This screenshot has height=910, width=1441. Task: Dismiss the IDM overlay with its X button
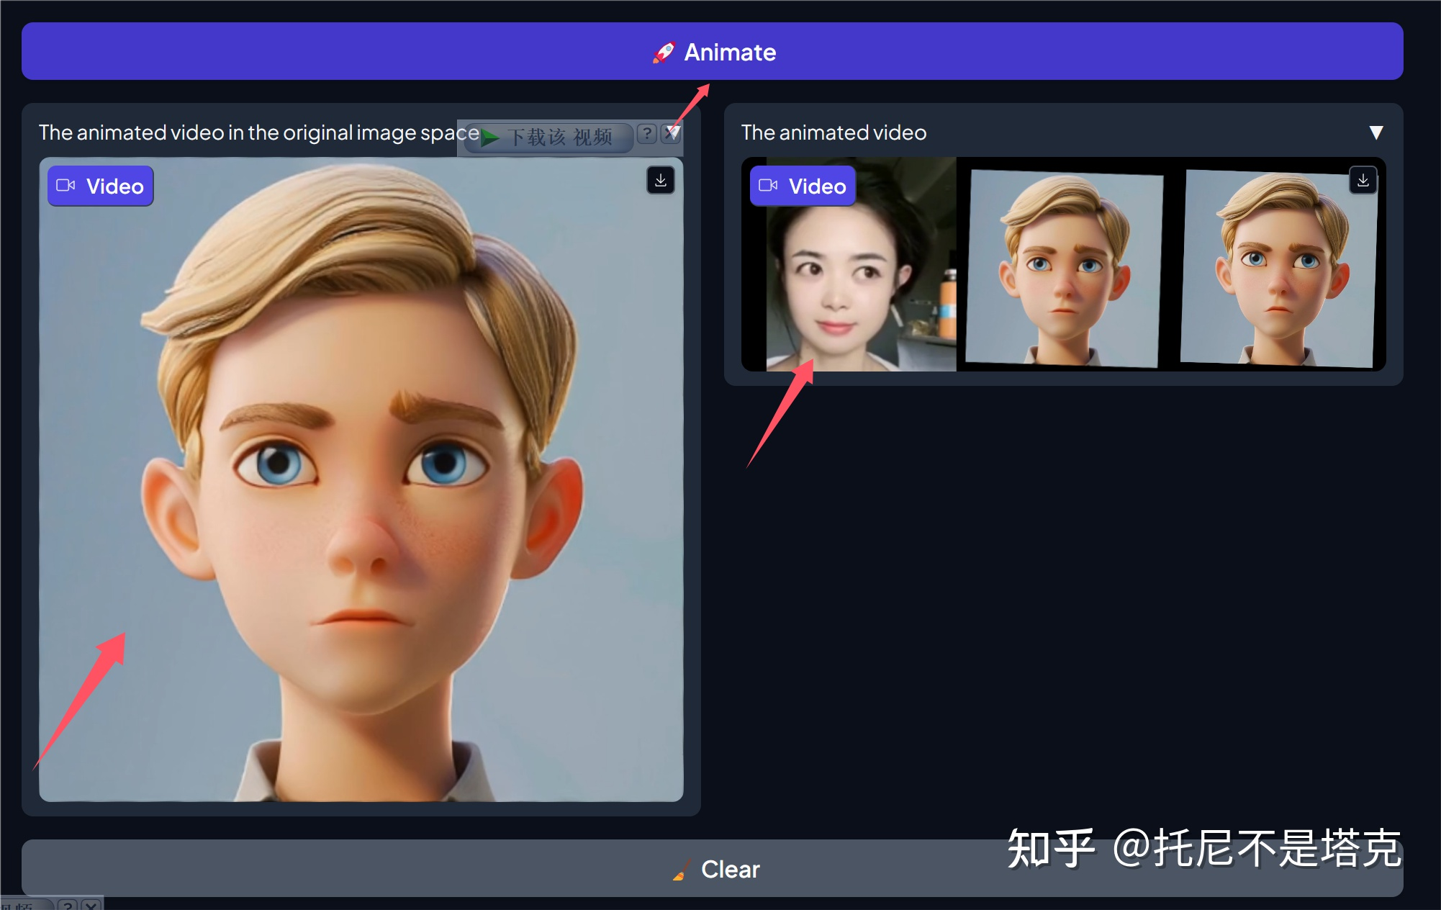point(672,134)
